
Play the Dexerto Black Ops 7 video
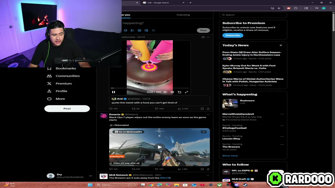(x=159, y=147)
